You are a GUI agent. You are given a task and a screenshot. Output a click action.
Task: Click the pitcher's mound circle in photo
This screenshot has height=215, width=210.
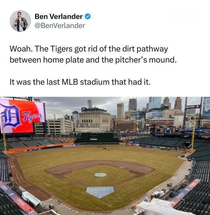coord(100,175)
